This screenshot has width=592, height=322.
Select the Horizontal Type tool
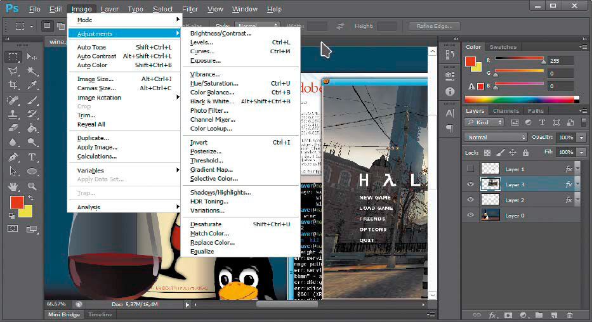(x=32, y=157)
